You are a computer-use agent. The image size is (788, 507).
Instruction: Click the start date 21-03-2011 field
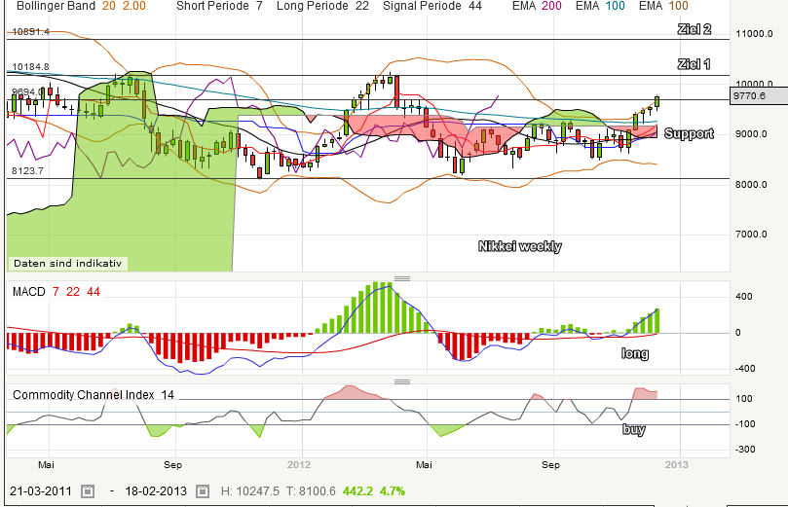tap(41, 490)
